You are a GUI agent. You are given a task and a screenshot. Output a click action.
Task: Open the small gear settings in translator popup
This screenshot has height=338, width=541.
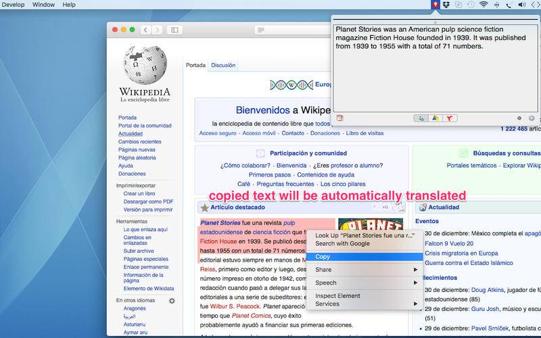(x=519, y=118)
